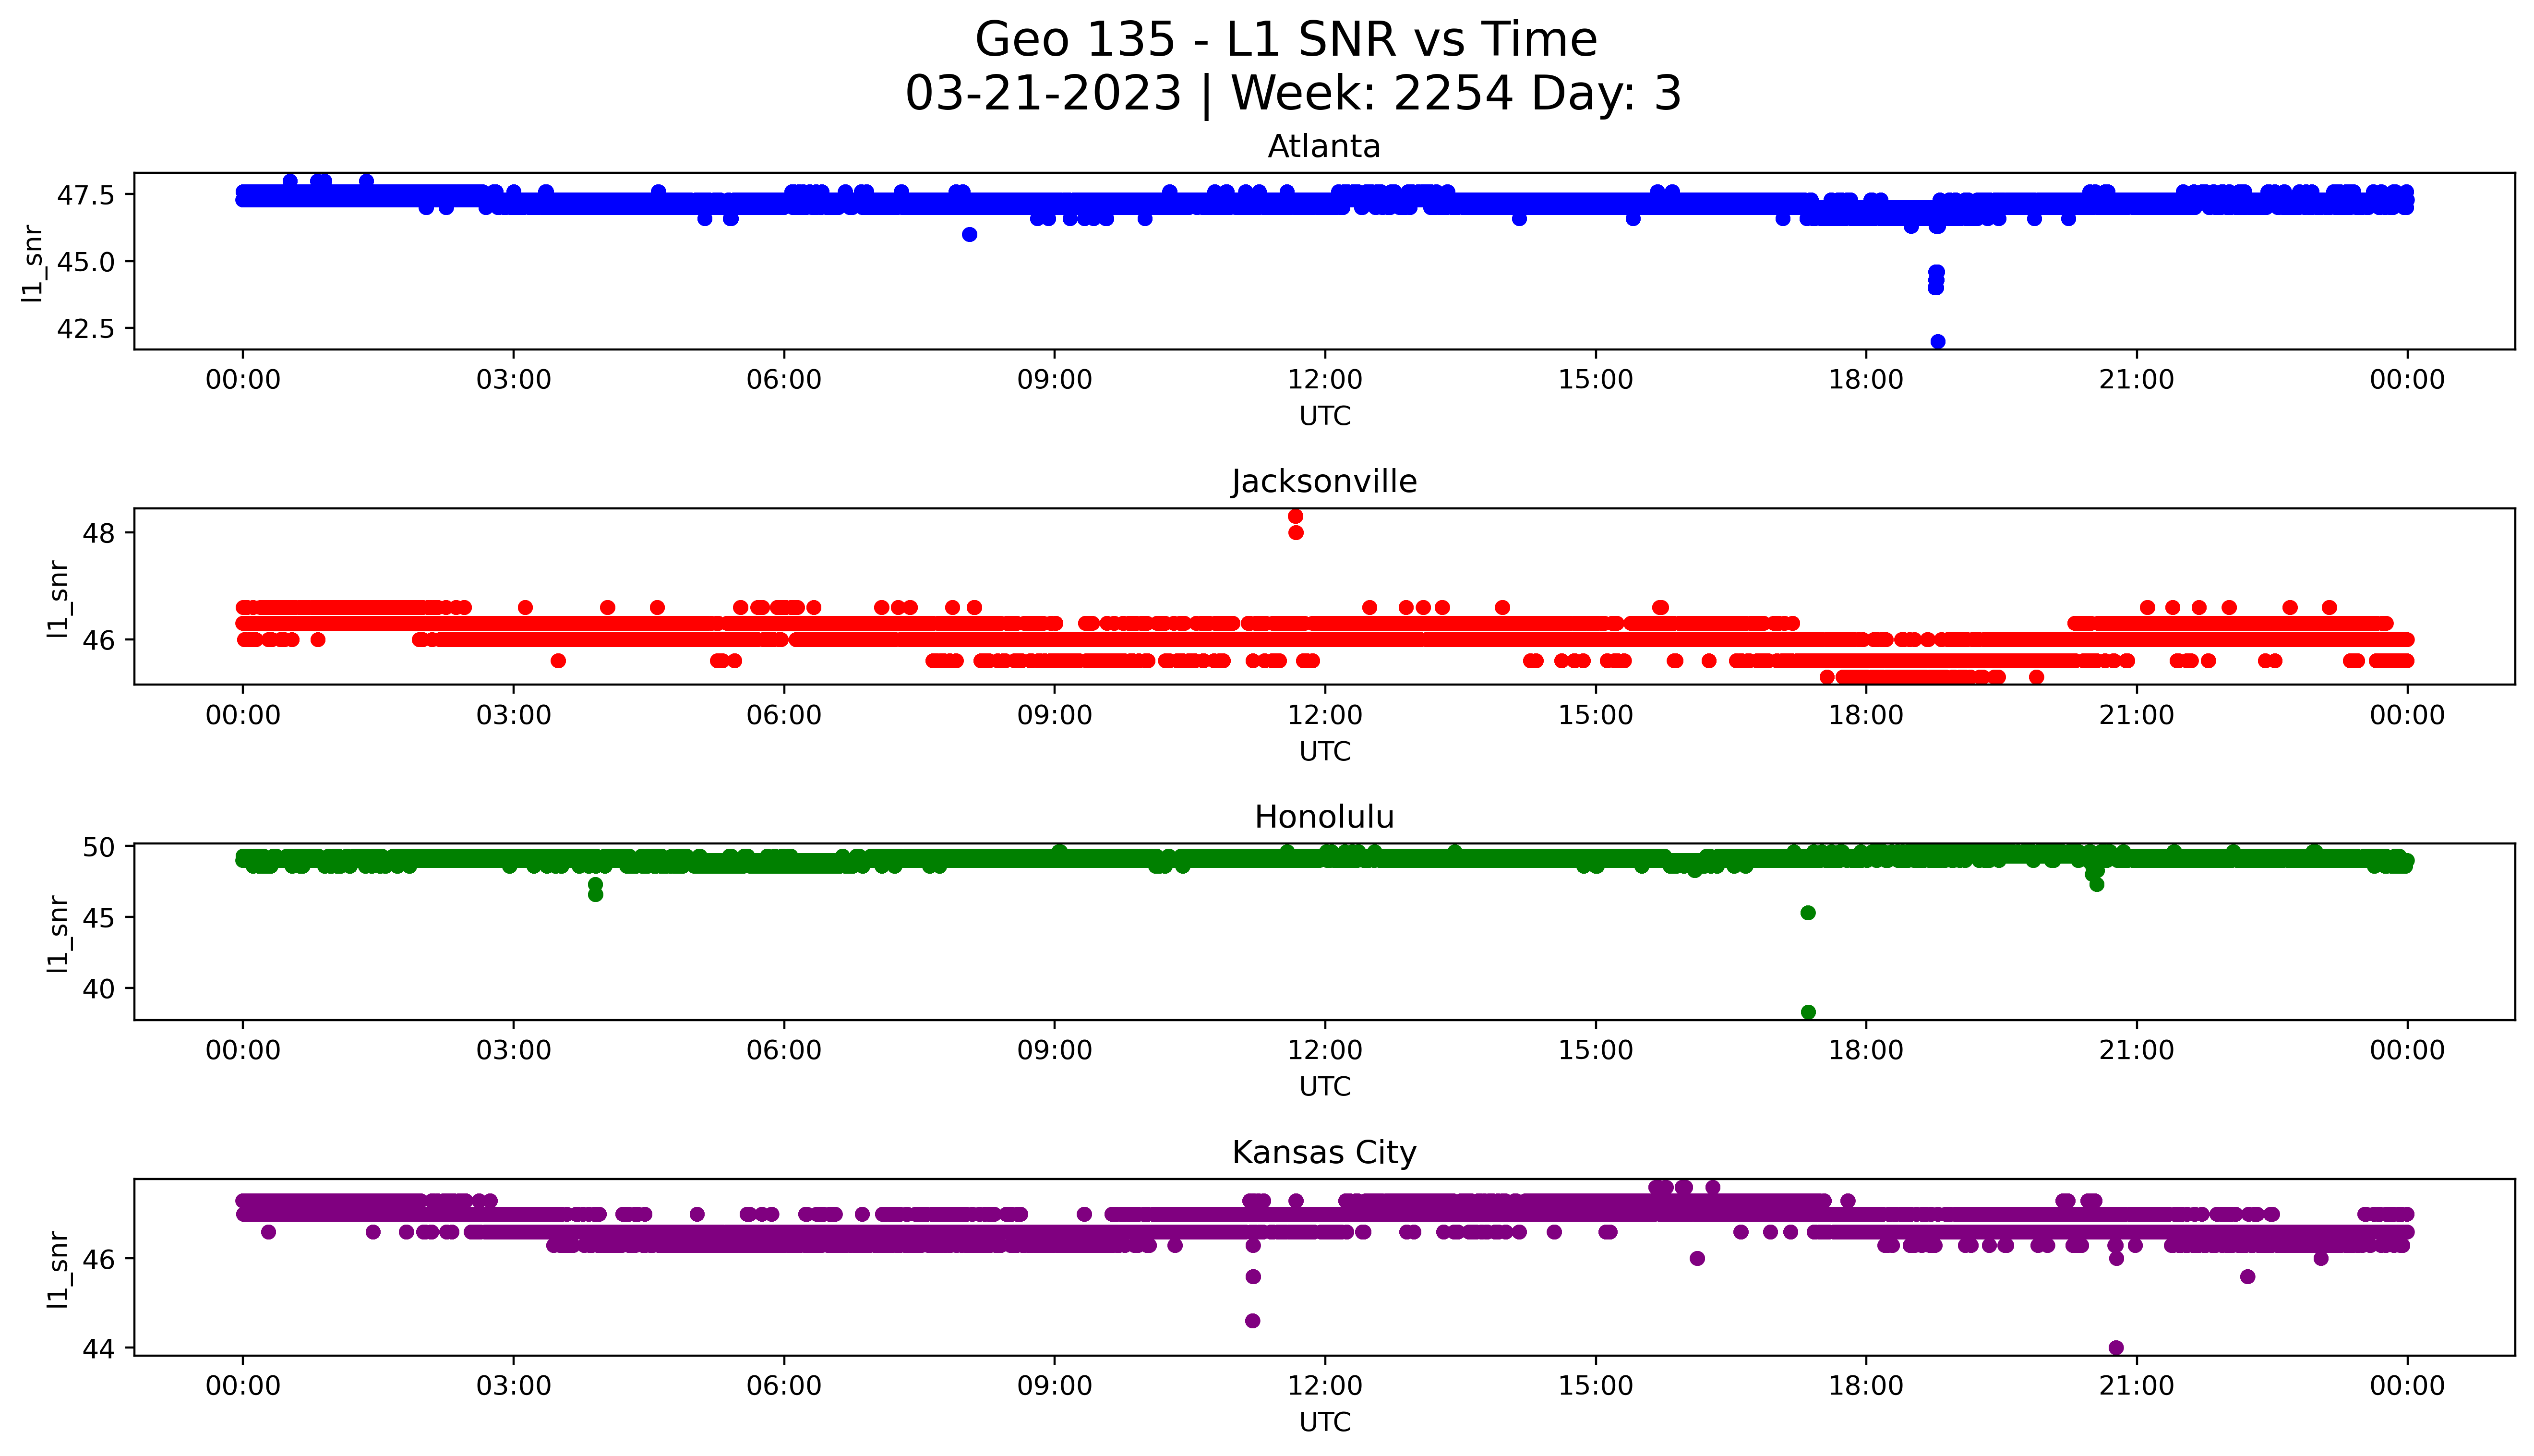2534x1456 pixels.
Task: Click the 21:00 tick label under Kansas City plot
Action: (x=2136, y=1386)
